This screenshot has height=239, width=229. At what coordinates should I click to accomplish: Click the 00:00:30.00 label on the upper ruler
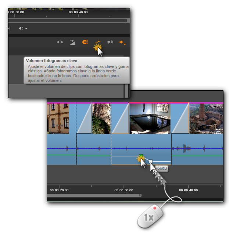[x=16, y=12]
